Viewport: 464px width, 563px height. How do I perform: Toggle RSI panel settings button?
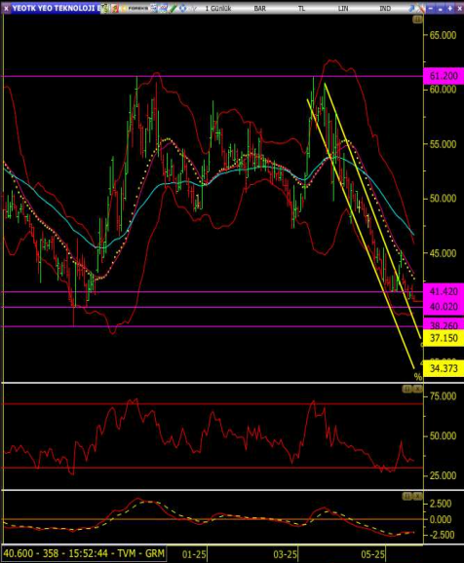tap(406, 389)
